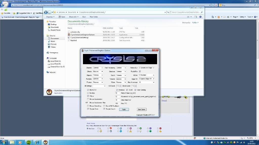The width and height of the screenshot is (259, 145).
Task: Enable the No Intro checkbox
Action: click(88, 93)
